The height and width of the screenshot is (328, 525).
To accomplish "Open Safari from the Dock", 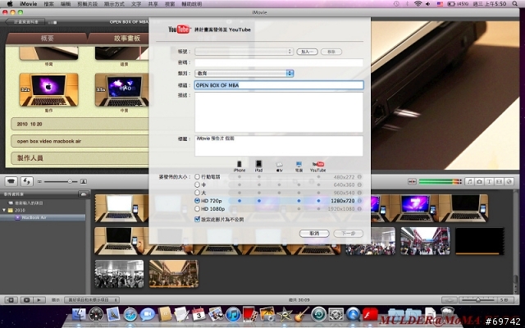I will [130, 315].
